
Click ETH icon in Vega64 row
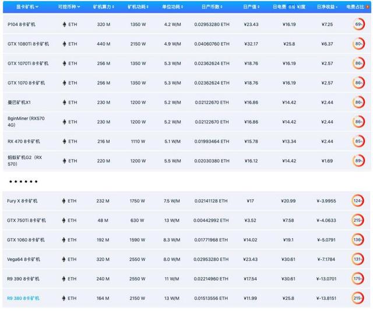pos(64,259)
